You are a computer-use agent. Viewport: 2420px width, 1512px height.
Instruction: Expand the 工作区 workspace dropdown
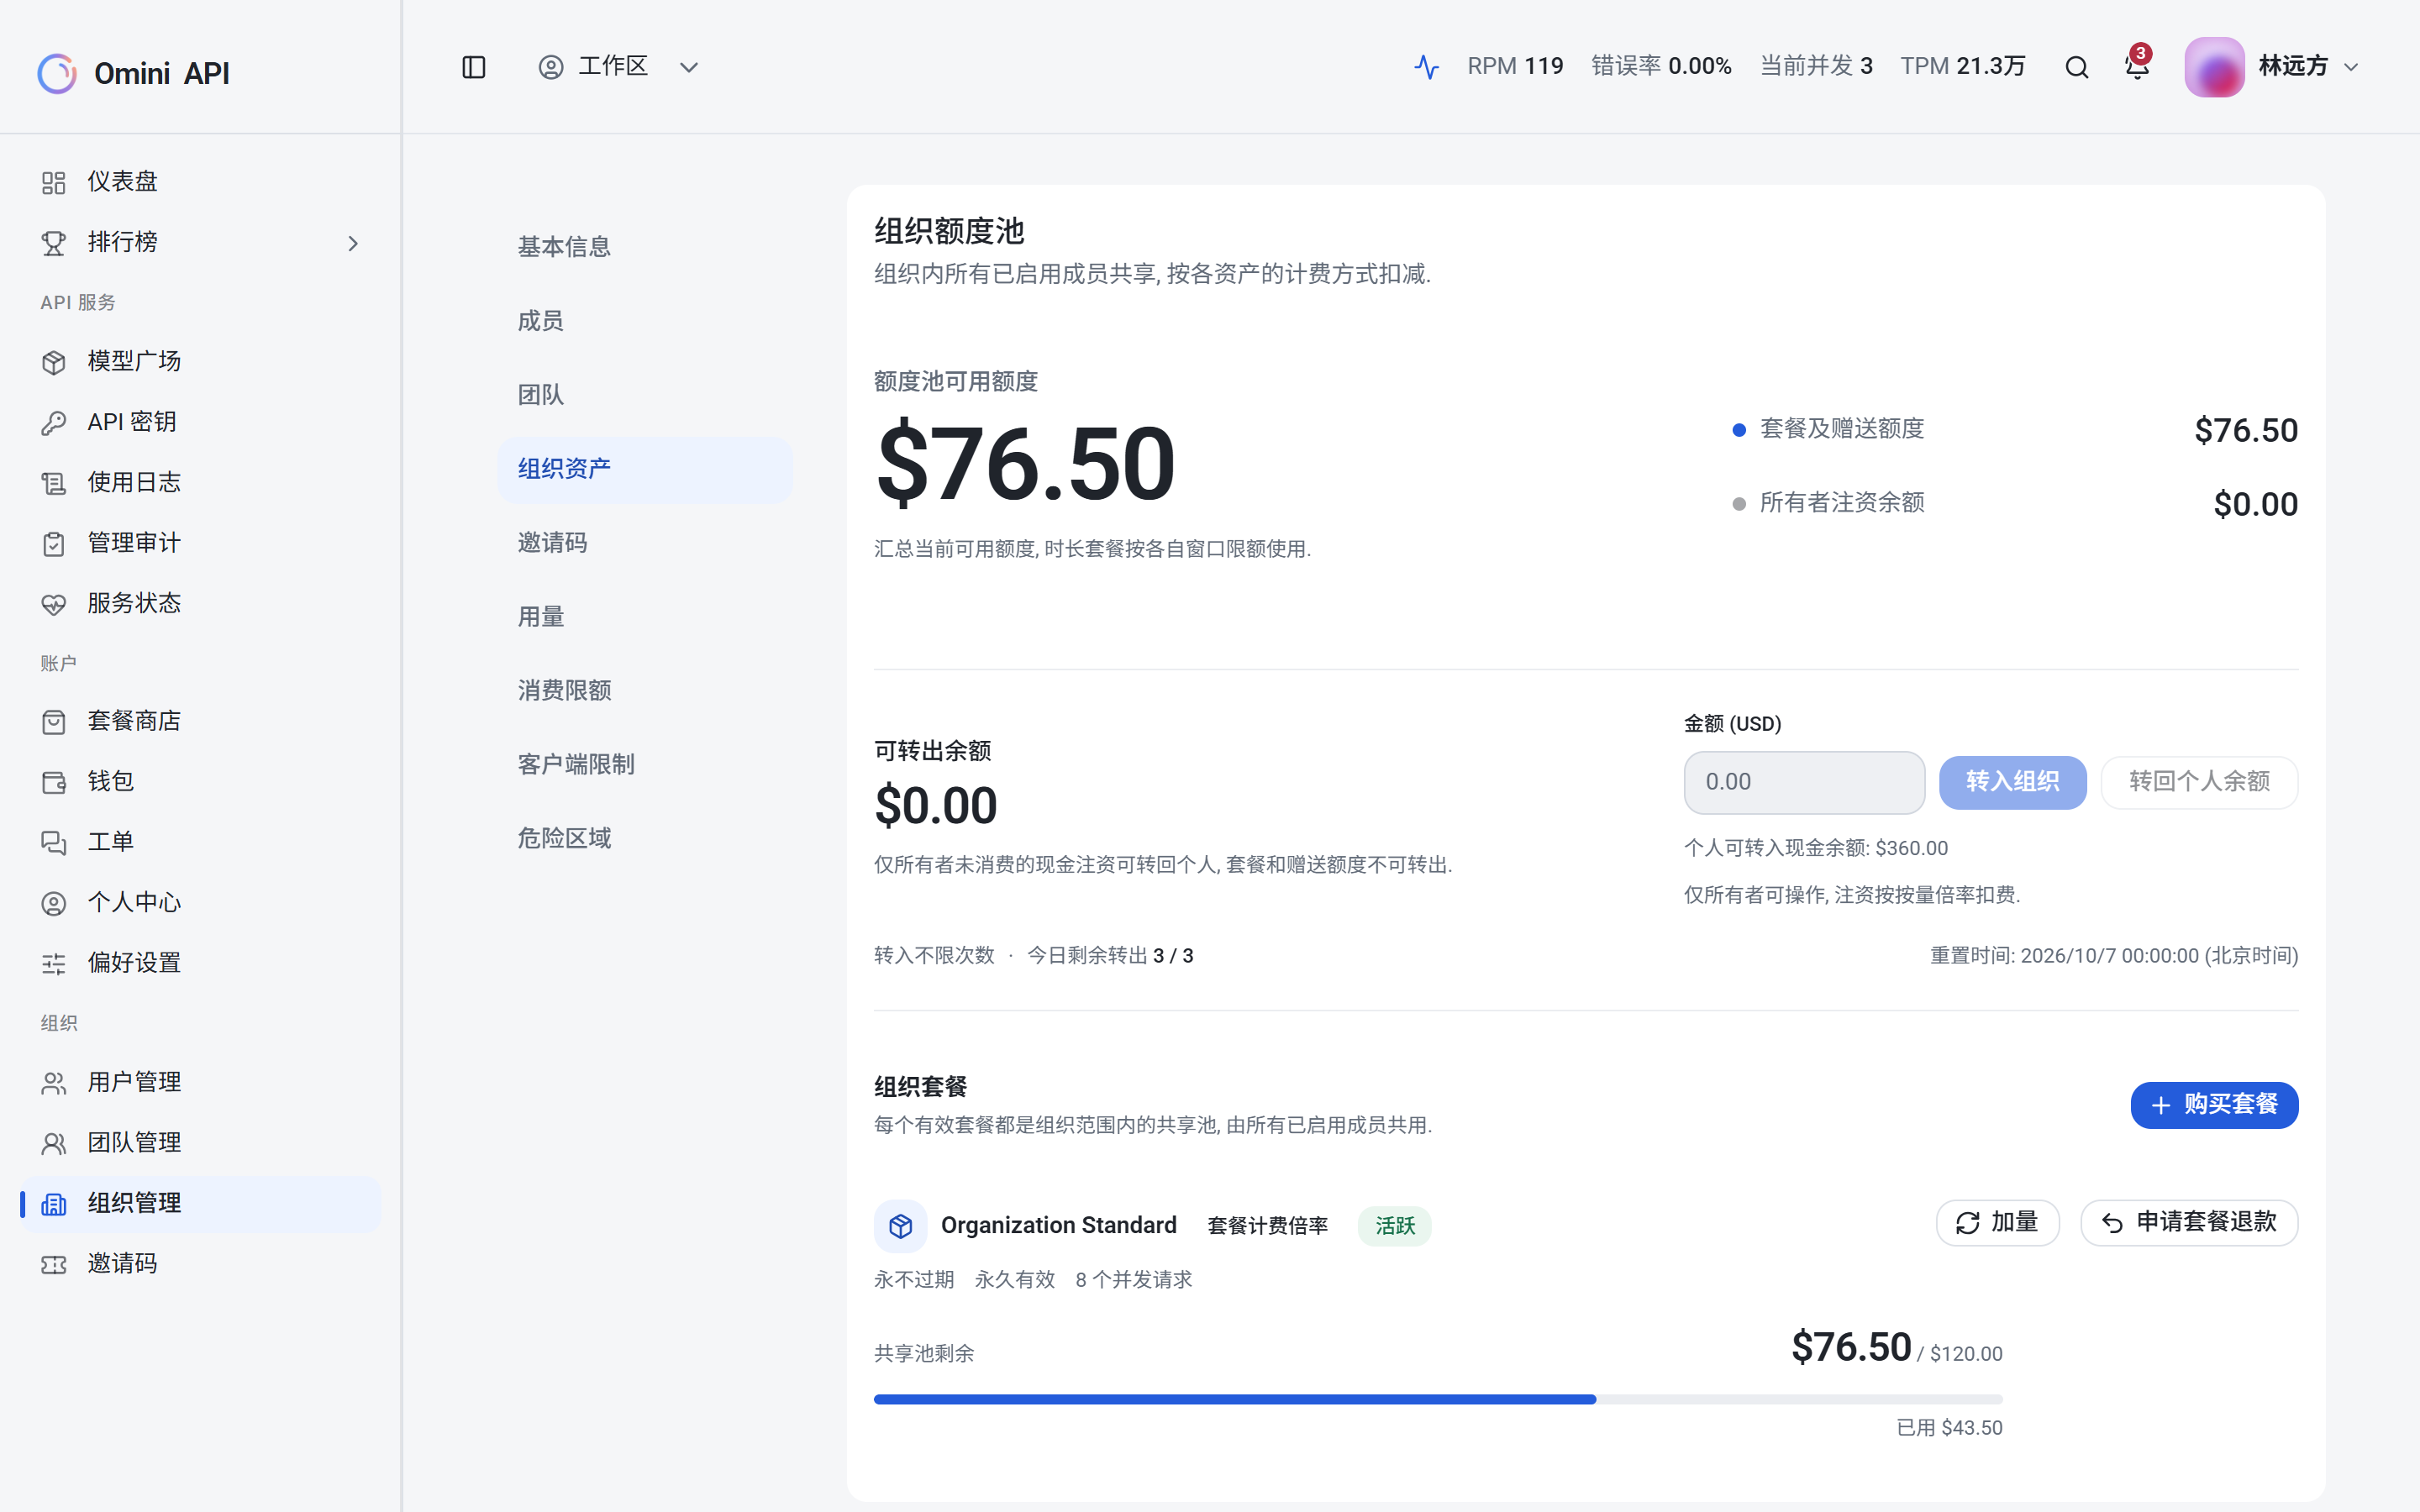(619, 67)
